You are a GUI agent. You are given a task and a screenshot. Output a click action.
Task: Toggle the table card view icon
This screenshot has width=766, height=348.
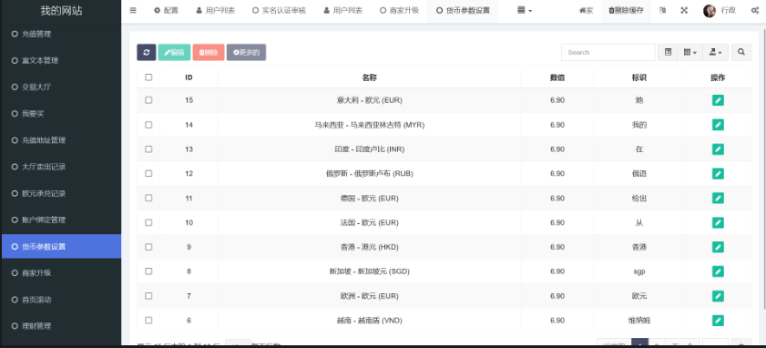[668, 52]
